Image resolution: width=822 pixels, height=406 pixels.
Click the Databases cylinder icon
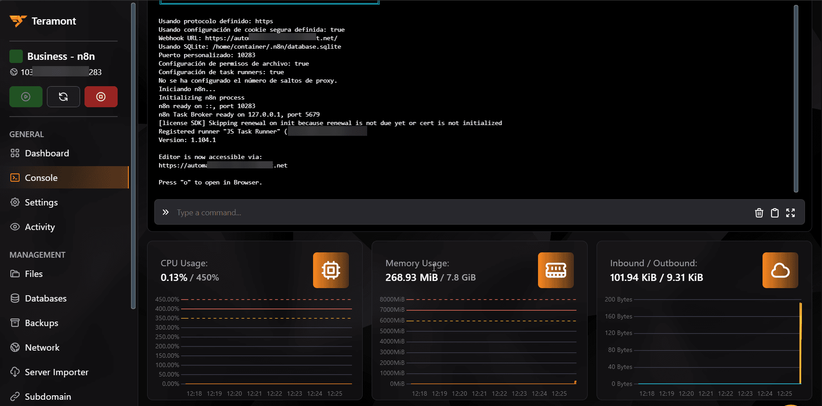15,298
